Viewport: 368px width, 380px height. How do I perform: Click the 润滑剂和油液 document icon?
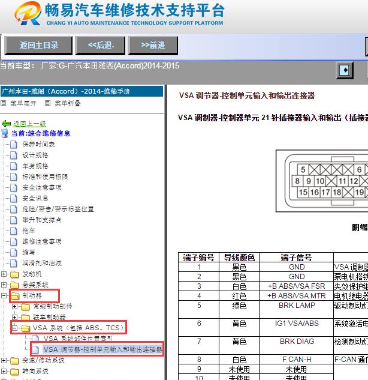pos(14,263)
